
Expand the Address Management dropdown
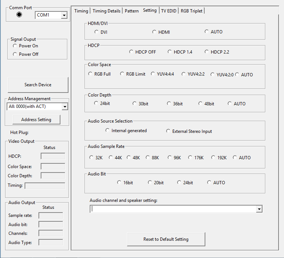[x=65, y=106]
